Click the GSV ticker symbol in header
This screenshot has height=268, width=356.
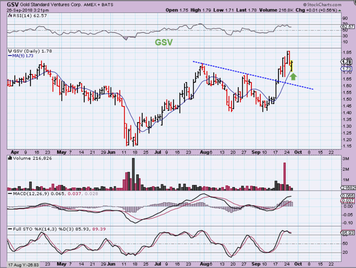(13, 4)
